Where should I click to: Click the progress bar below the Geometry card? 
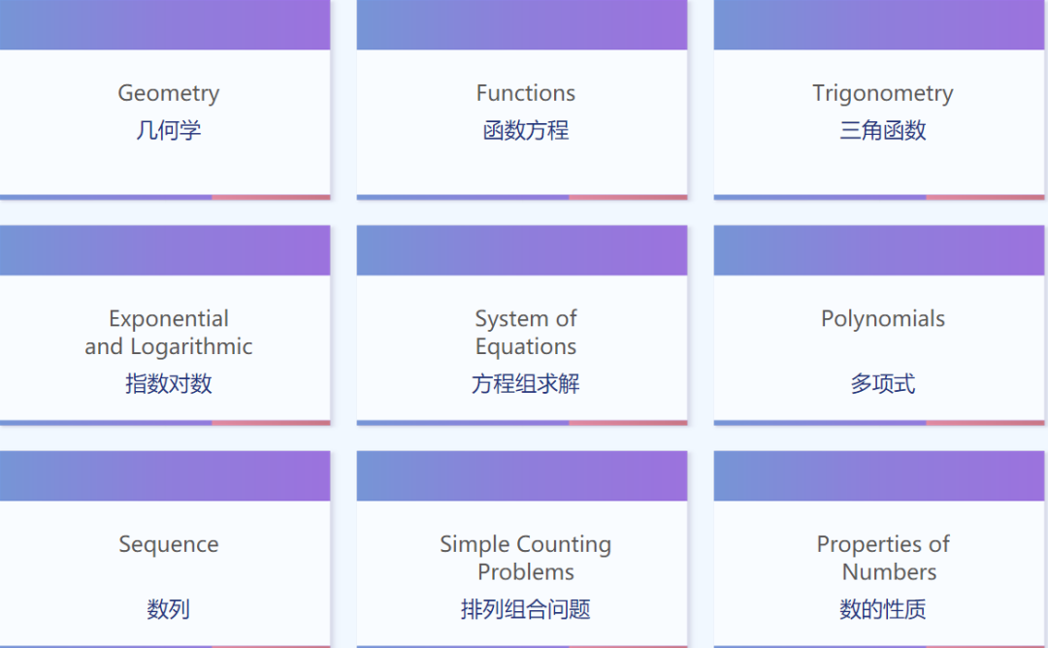(165, 197)
